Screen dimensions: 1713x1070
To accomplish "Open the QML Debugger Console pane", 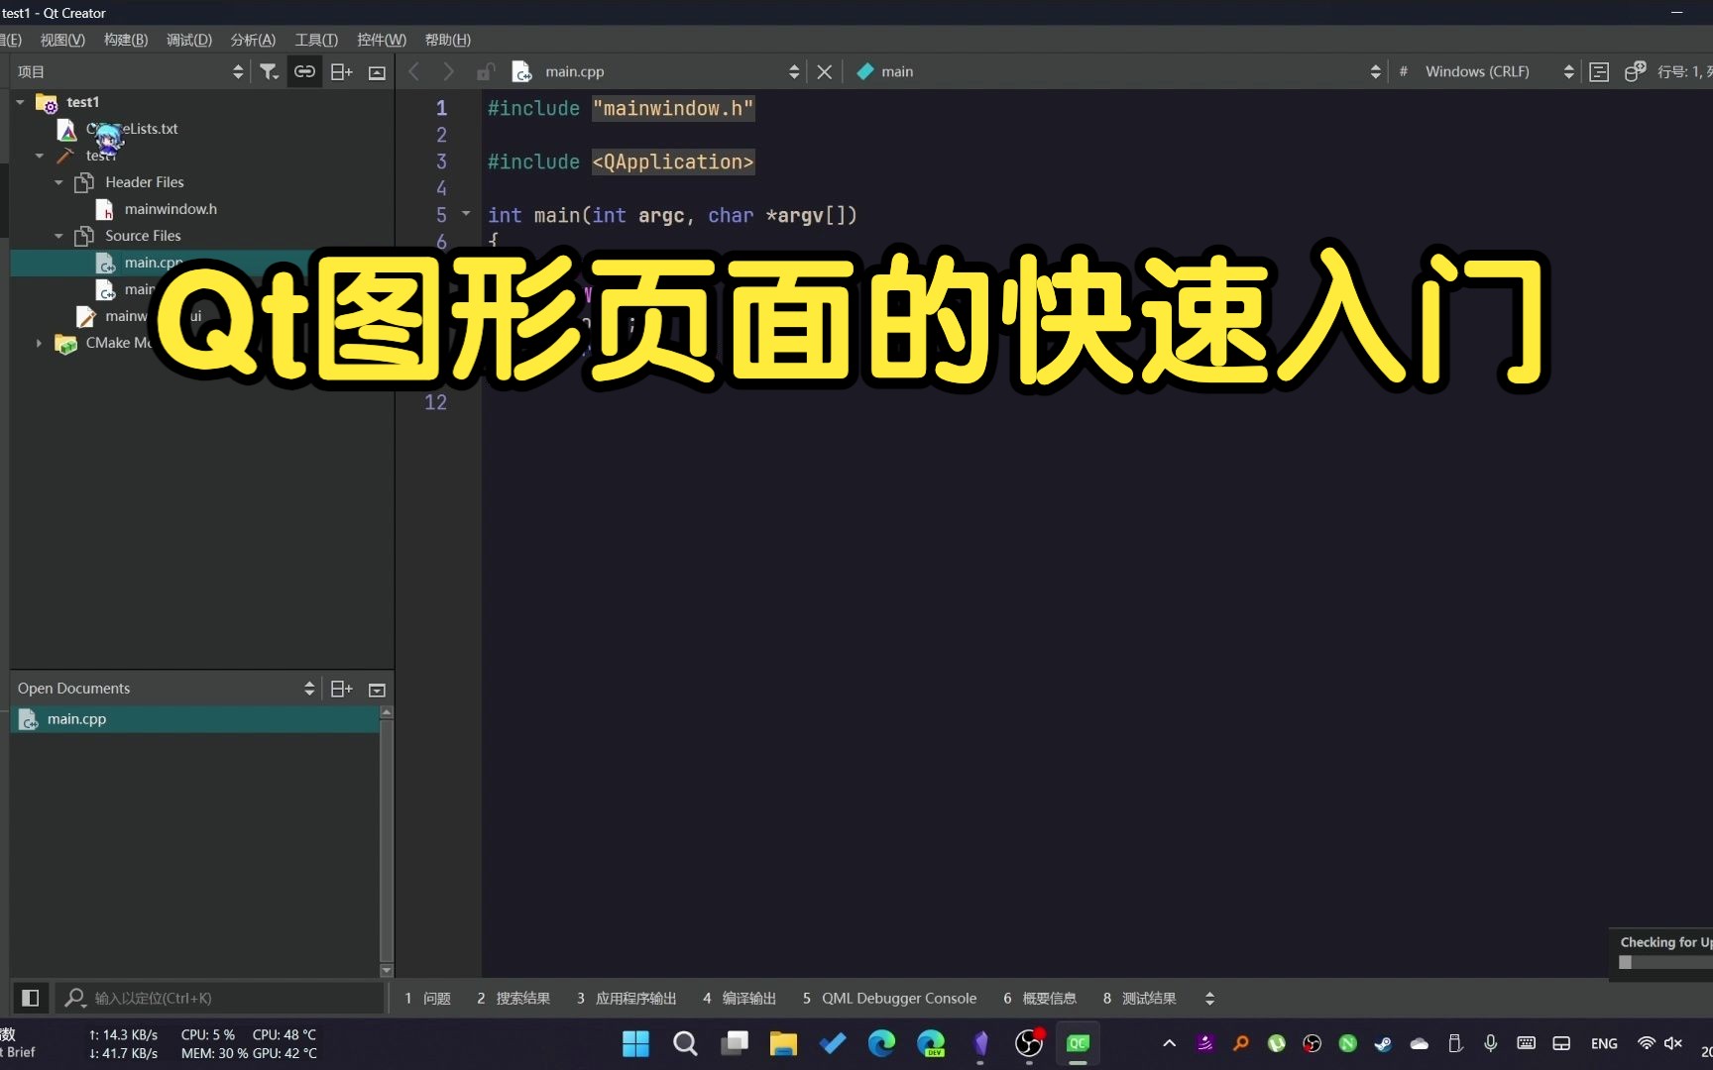I will click(889, 999).
